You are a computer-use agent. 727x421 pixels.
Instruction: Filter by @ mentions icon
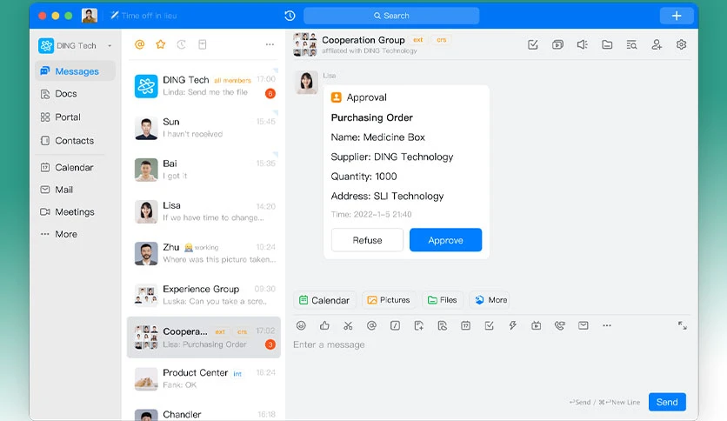(x=139, y=44)
